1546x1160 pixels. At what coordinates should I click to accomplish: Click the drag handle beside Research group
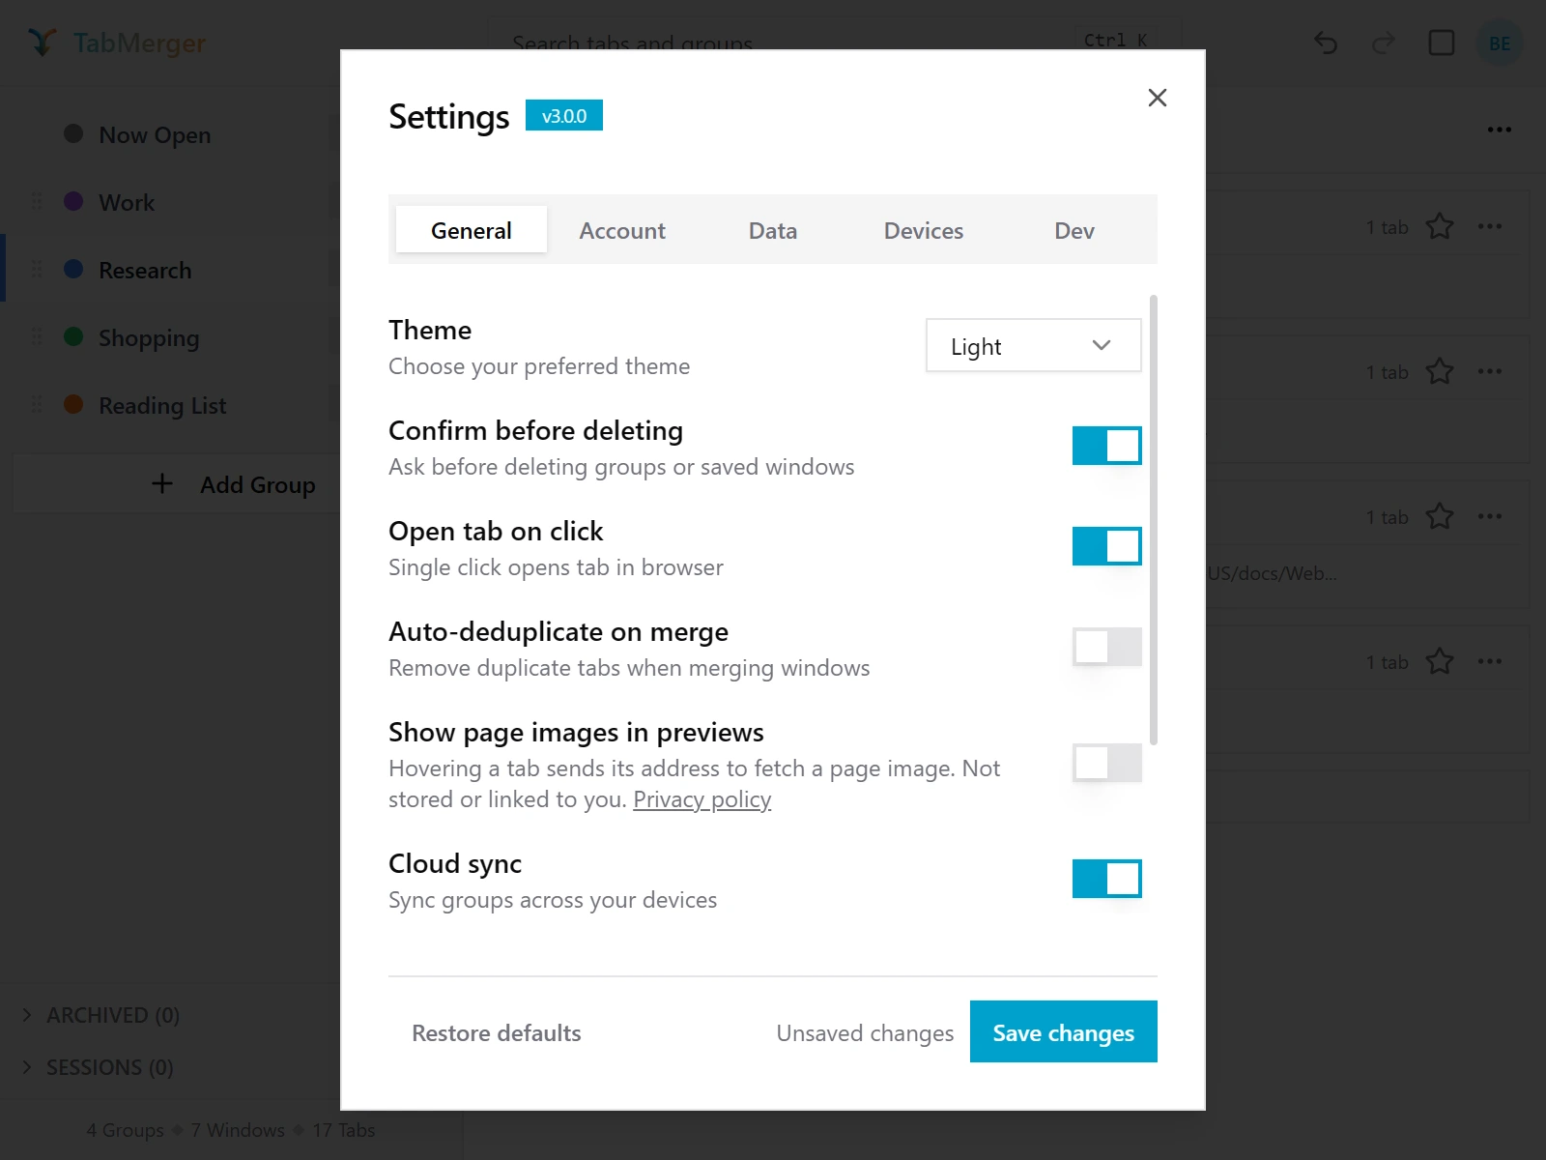(37, 269)
